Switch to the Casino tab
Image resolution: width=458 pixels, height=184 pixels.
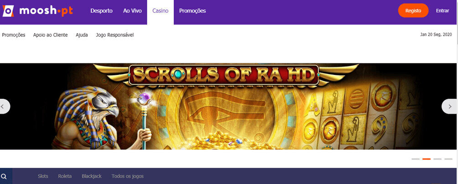161,11
